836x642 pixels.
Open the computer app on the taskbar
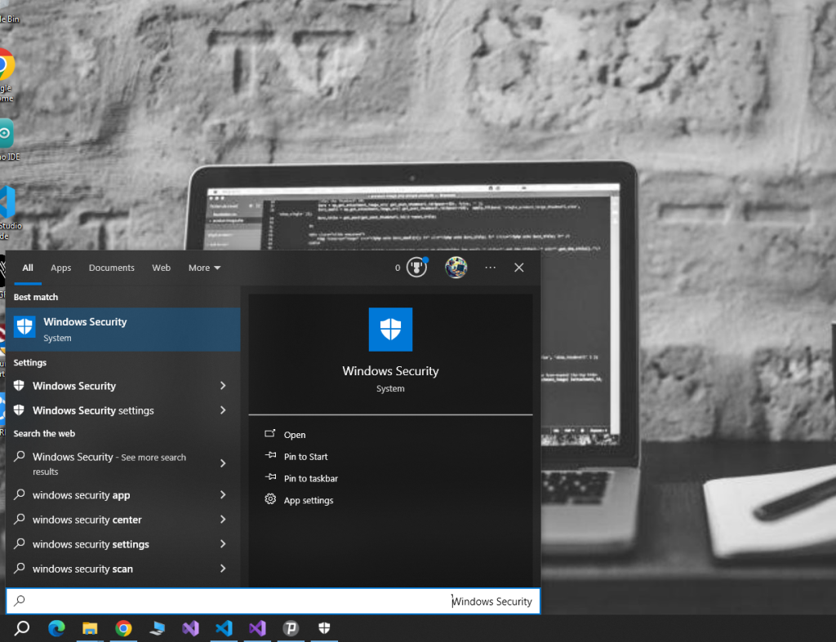click(157, 629)
